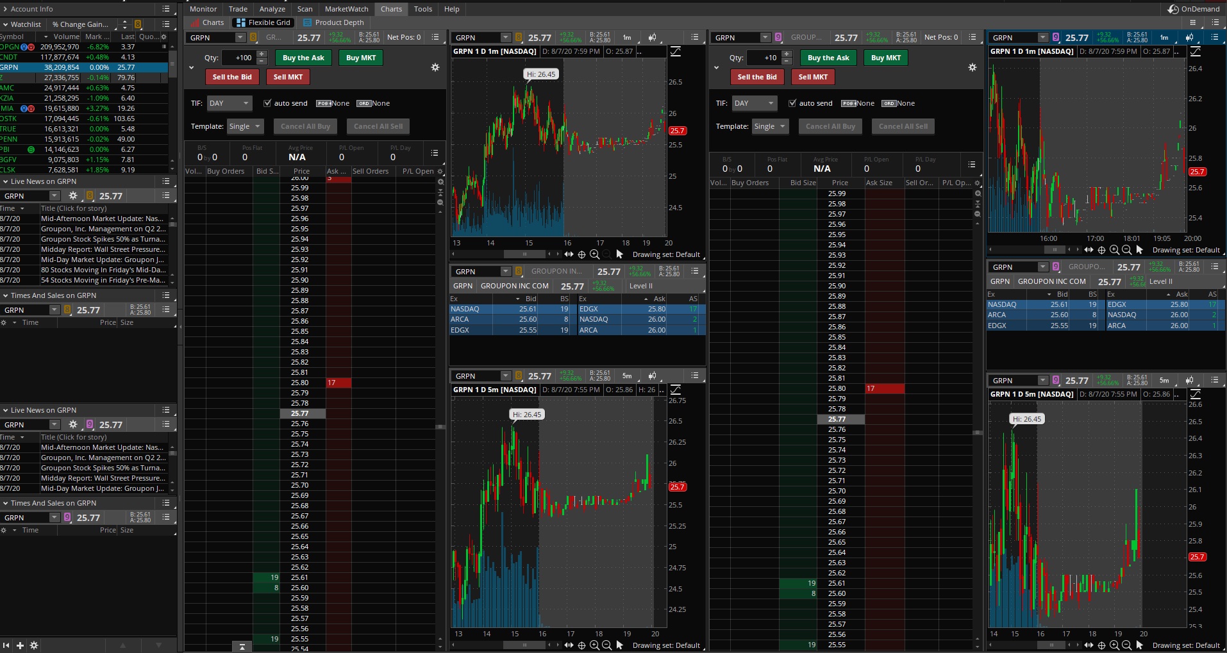This screenshot has height=653, width=1227.
Task: Open TIF DAY dropdown in +10 Active Trader
Action: click(x=755, y=103)
